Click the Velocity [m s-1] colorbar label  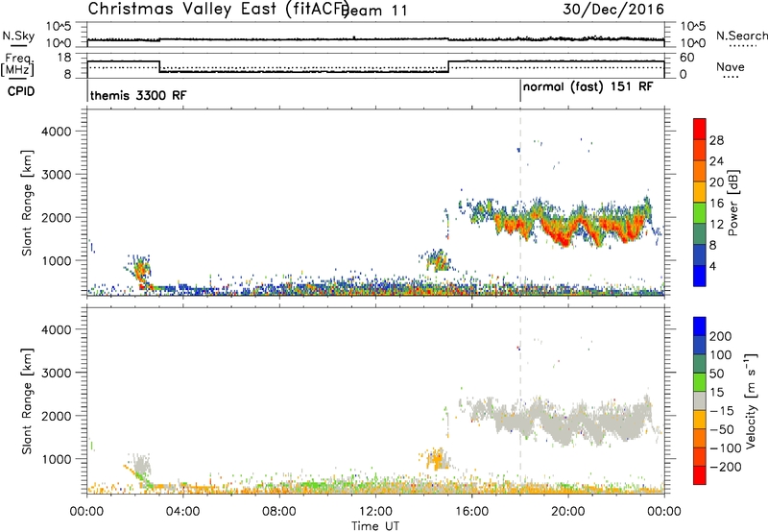pos(751,400)
